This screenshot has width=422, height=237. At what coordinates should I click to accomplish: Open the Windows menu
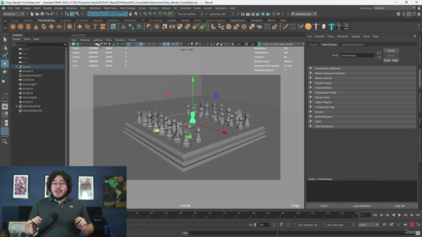71,9
